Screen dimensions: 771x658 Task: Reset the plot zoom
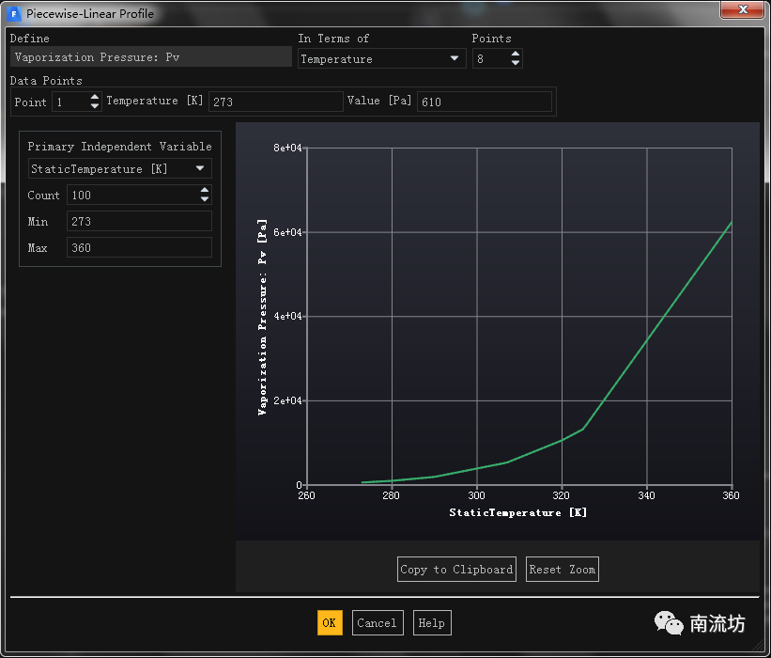tap(562, 570)
